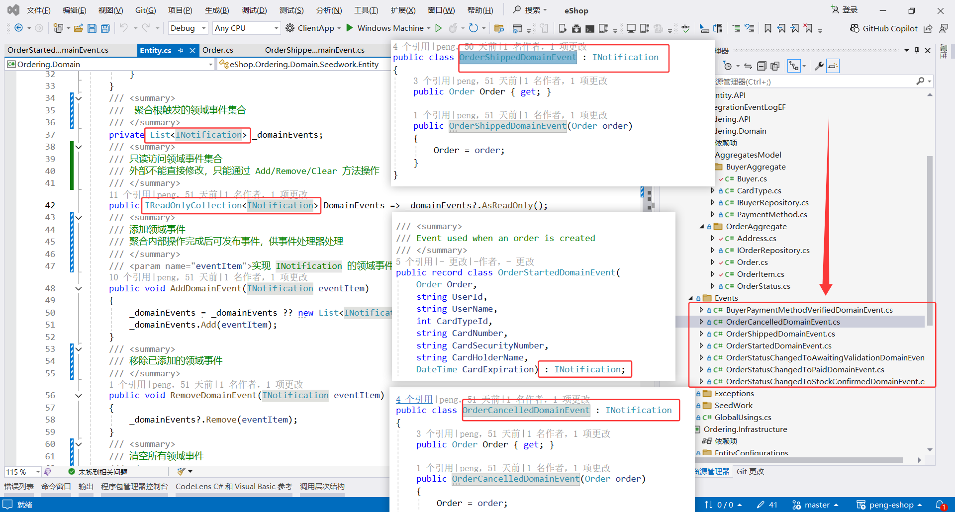Click the Pending Changes Filter clock icon
Viewport: 955px width, 512px height.
pyautogui.click(x=728, y=66)
